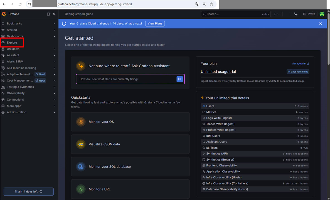Click the info icon in the trial banner
Viewport: 330px width, 200px height.
(64, 24)
